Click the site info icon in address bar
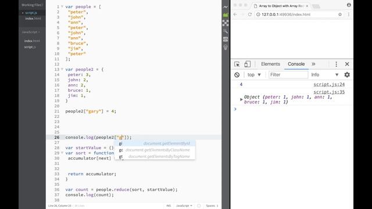 (258, 15)
